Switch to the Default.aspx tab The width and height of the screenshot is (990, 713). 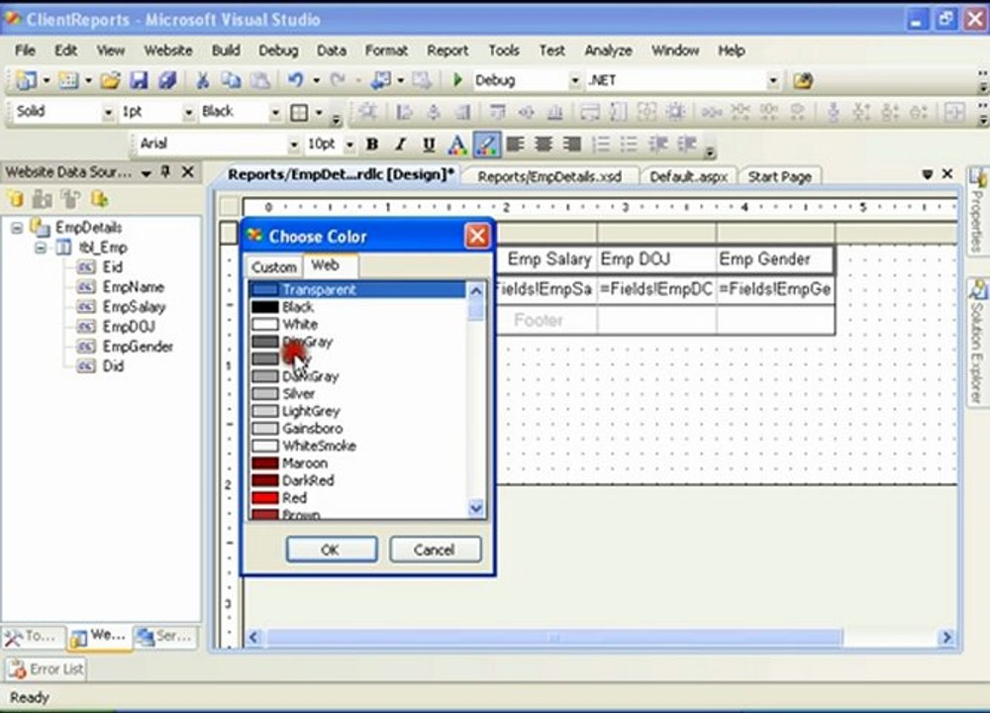(x=688, y=177)
